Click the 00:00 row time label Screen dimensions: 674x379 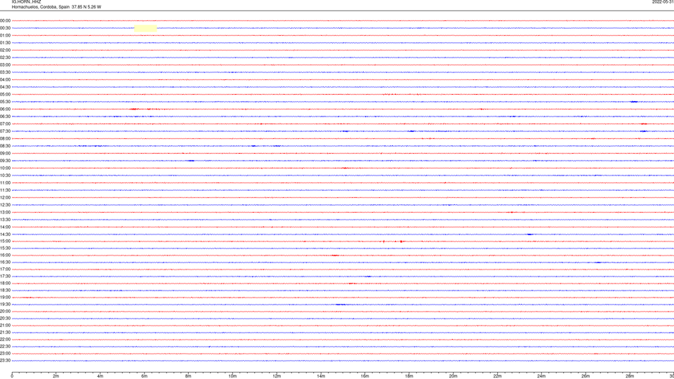pos(5,20)
